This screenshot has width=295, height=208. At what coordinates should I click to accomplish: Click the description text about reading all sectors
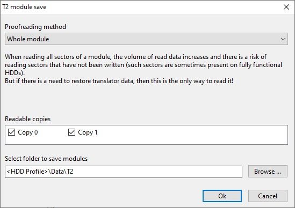143,65
